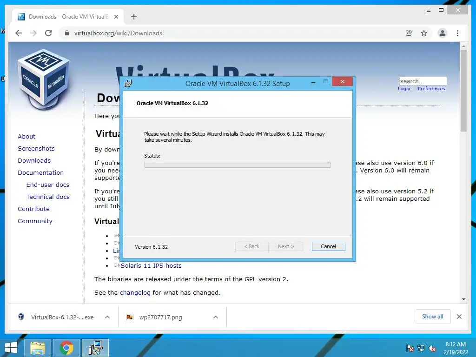Image resolution: width=476 pixels, height=357 pixels.
Task: Minimize the VirtualBox Setup dialog
Action: tap(313, 82)
